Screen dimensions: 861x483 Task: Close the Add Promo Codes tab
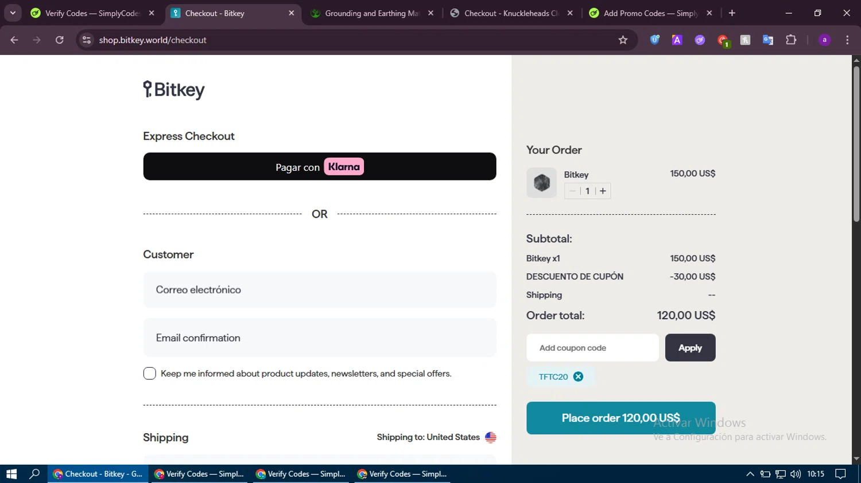[x=709, y=13]
